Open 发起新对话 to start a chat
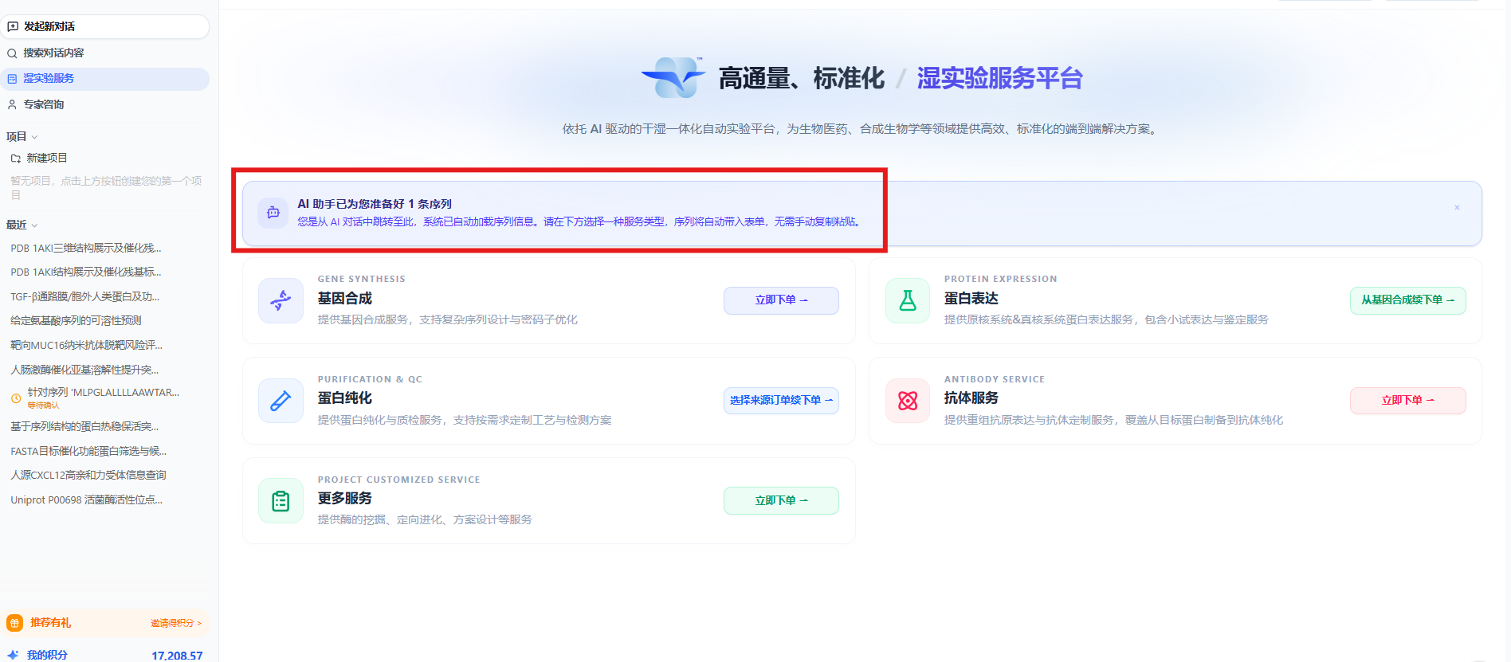The width and height of the screenshot is (1511, 662). pos(104,26)
